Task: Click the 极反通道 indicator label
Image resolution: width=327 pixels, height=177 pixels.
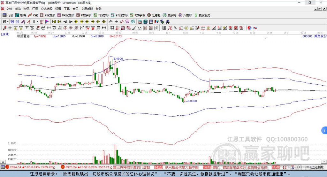Action: click(x=23, y=36)
